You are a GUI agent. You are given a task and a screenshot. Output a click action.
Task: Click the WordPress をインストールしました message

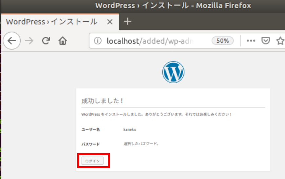(156, 114)
